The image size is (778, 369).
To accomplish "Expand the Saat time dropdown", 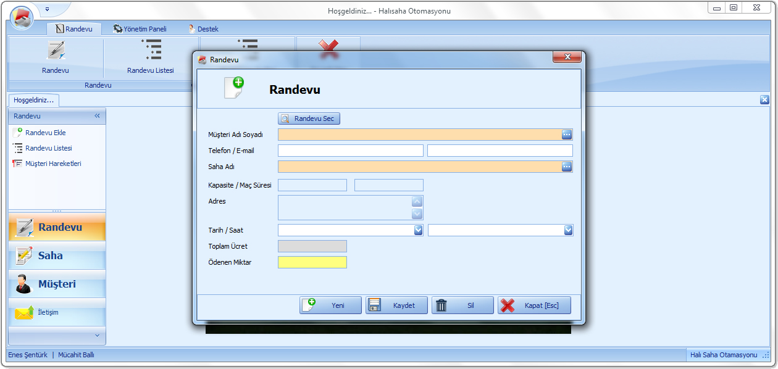I will pyautogui.click(x=568, y=230).
